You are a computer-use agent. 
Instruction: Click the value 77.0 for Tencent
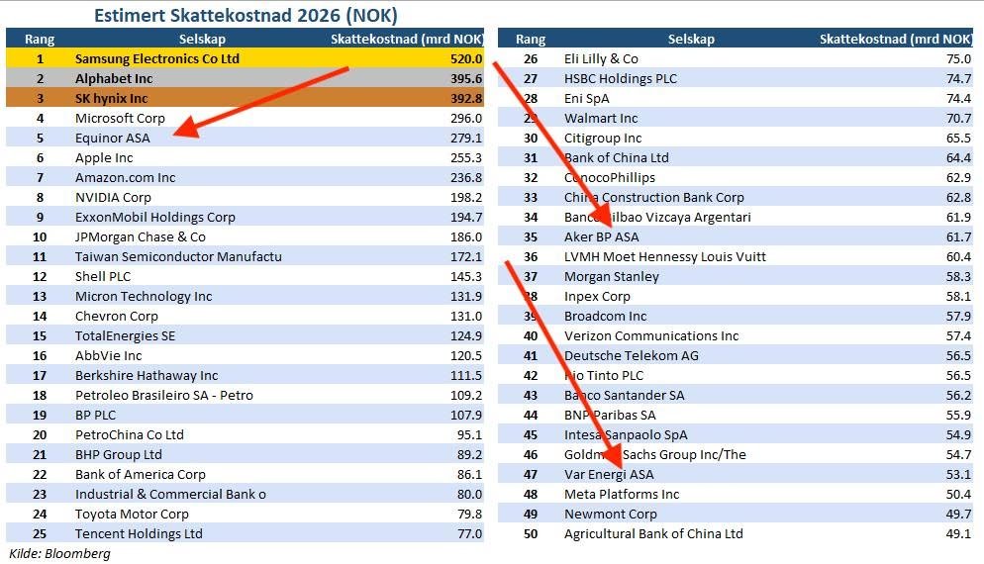click(470, 534)
